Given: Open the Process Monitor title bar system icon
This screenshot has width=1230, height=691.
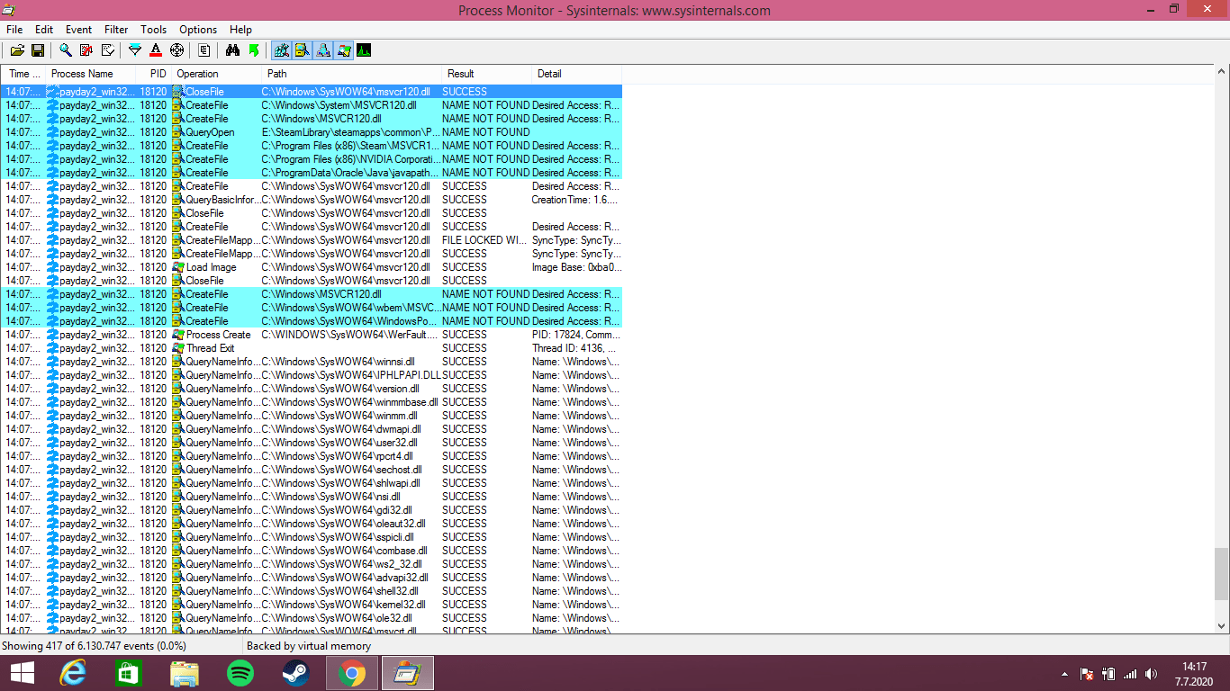Looking at the screenshot, I should 9,9.
